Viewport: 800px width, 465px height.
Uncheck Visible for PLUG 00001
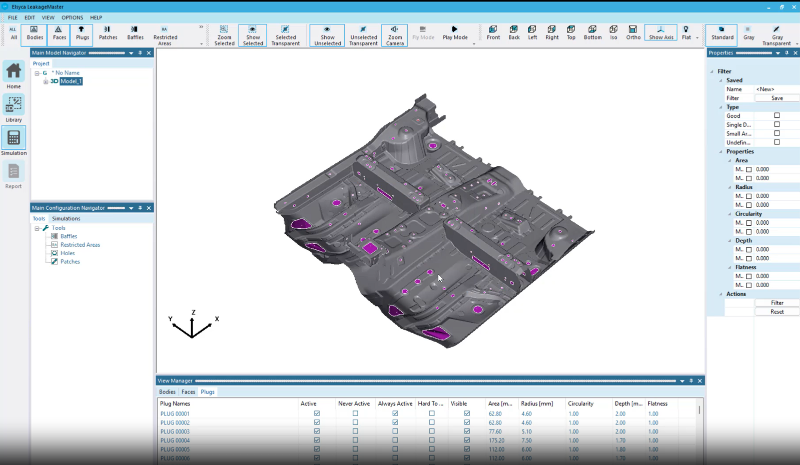(467, 414)
